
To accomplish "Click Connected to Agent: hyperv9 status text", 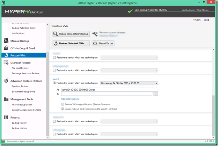I will point(20,141).
